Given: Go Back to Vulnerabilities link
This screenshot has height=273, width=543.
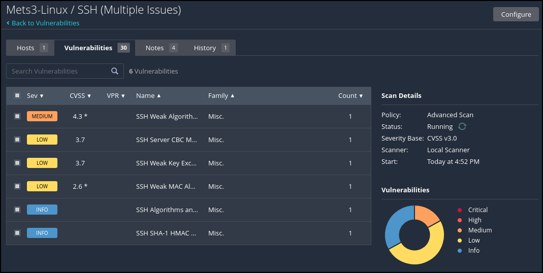Looking at the screenshot, I should (45, 23).
